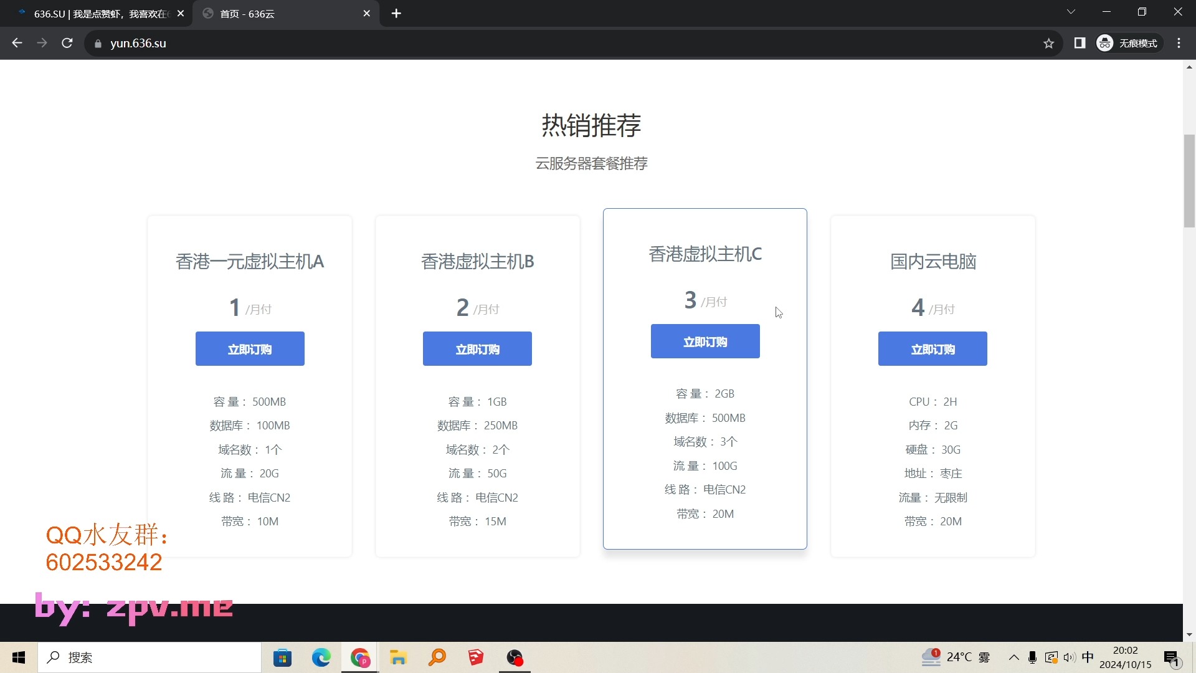Viewport: 1196px width, 673px height.
Task: Click the page vertical scrollbar thumb
Action: 1189,181
